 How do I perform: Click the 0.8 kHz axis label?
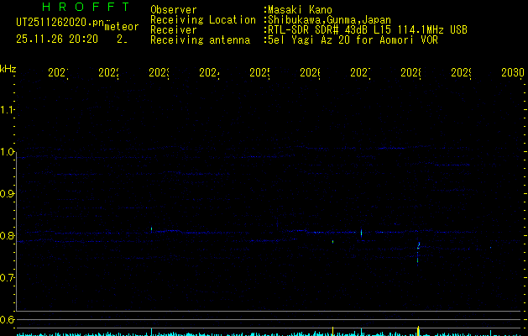[8, 236]
